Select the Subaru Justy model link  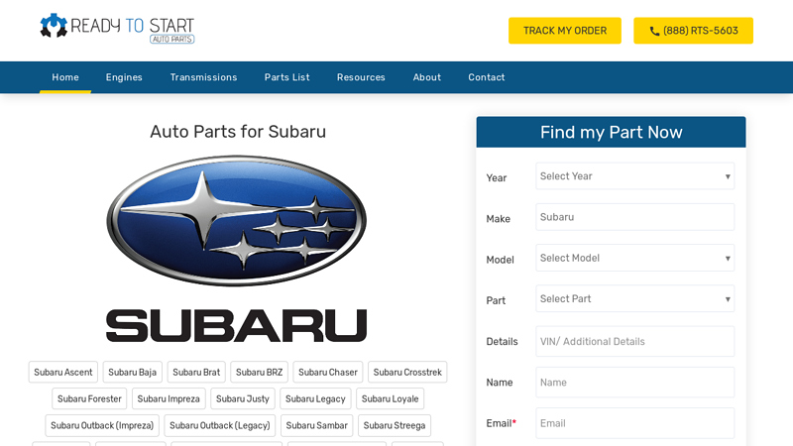point(243,399)
